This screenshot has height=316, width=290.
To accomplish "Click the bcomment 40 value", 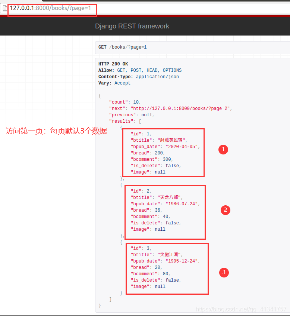I will pyautogui.click(x=166, y=217).
